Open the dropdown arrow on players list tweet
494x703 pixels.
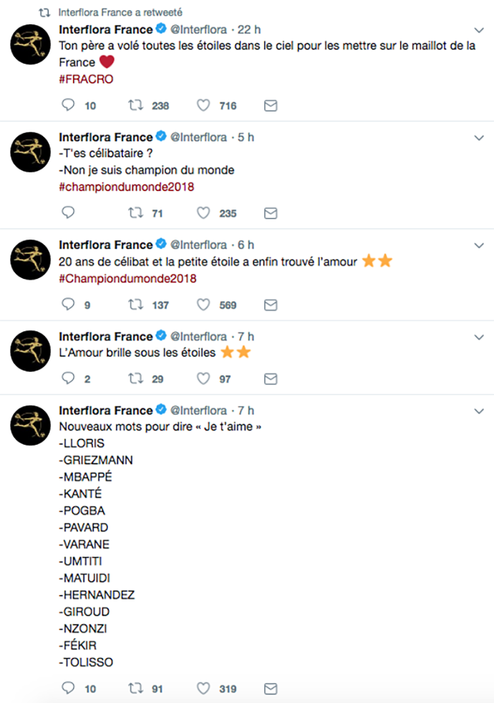[x=480, y=411]
